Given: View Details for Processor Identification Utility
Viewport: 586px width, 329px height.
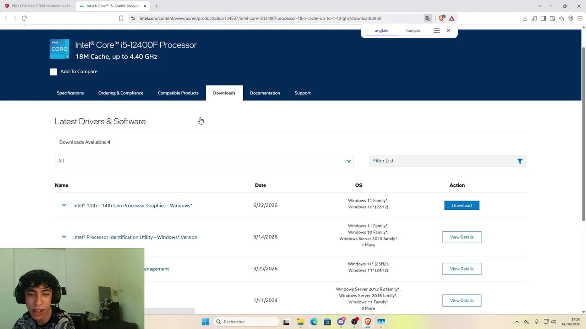Looking at the screenshot, I should tap(462, 237).
